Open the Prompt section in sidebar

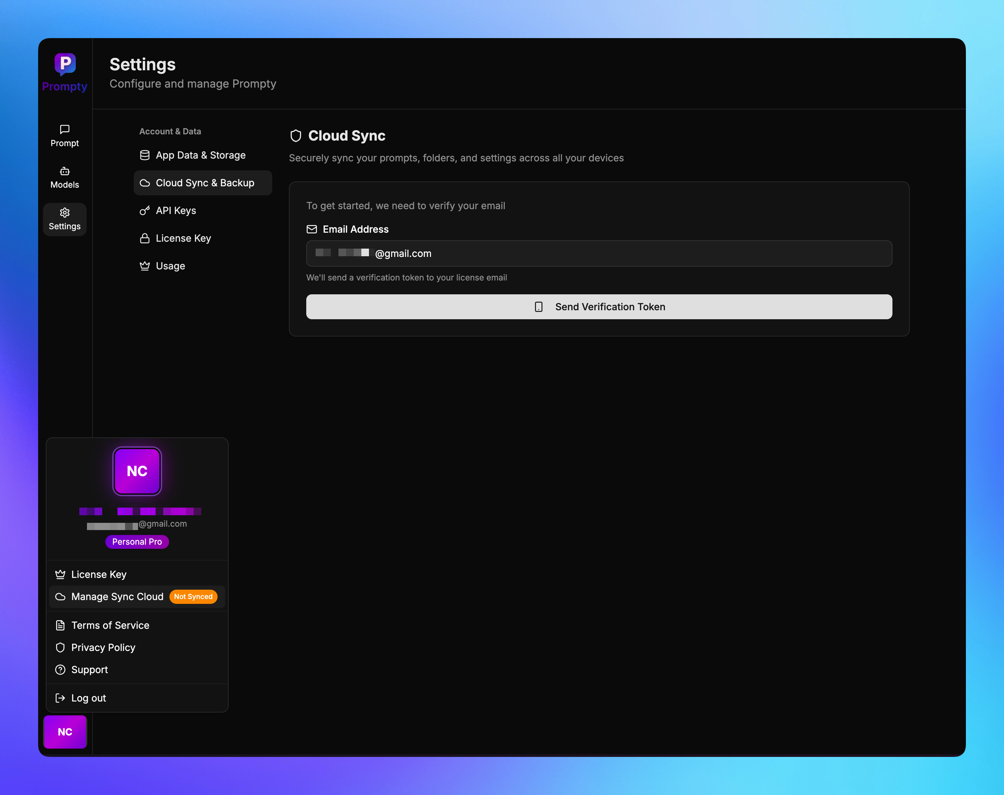point(65,136)
